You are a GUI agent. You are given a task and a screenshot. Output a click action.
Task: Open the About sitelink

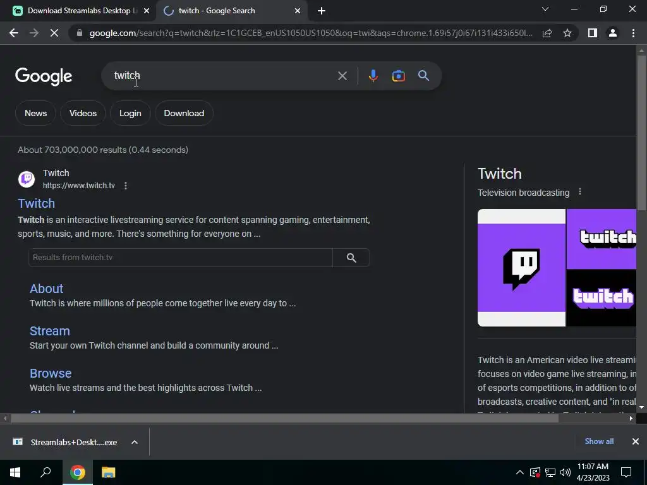click(46, 288)
